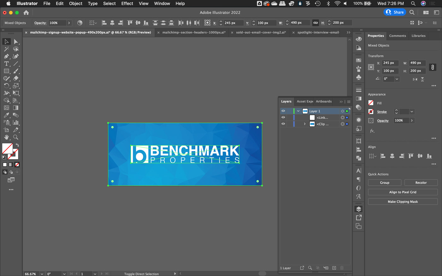The height and width of the screenshot is (276, 442).
Task: Select the Direct Selection tool
Action: [16, 42]
